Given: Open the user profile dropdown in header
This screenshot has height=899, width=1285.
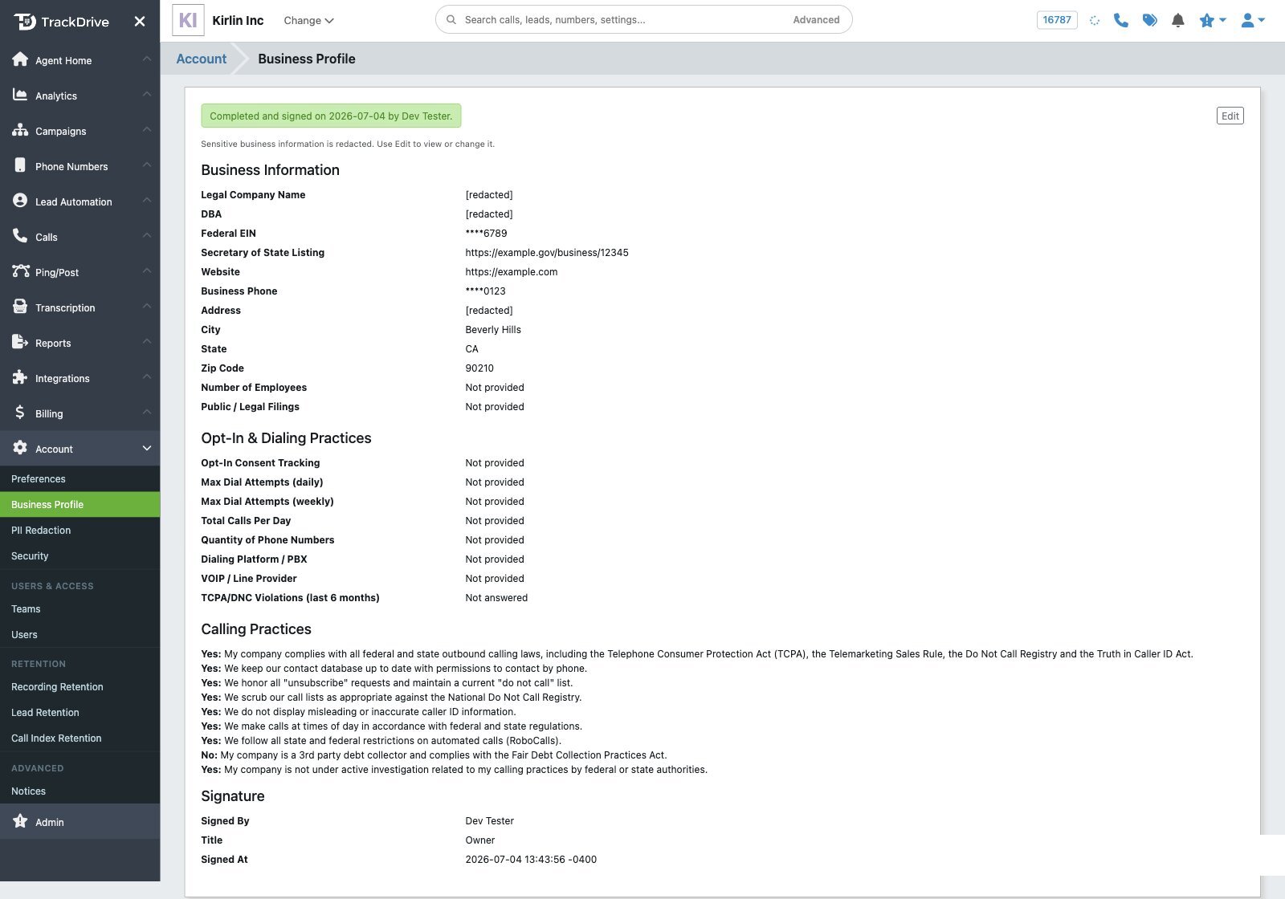Looking at the screenshot, I should 1253,20.
